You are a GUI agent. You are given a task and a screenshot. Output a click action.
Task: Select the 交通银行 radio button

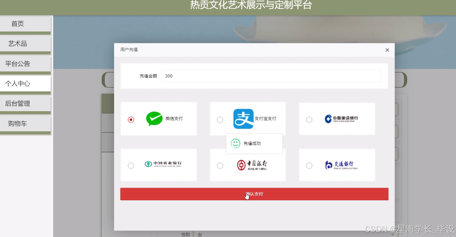tap(309, 166)
